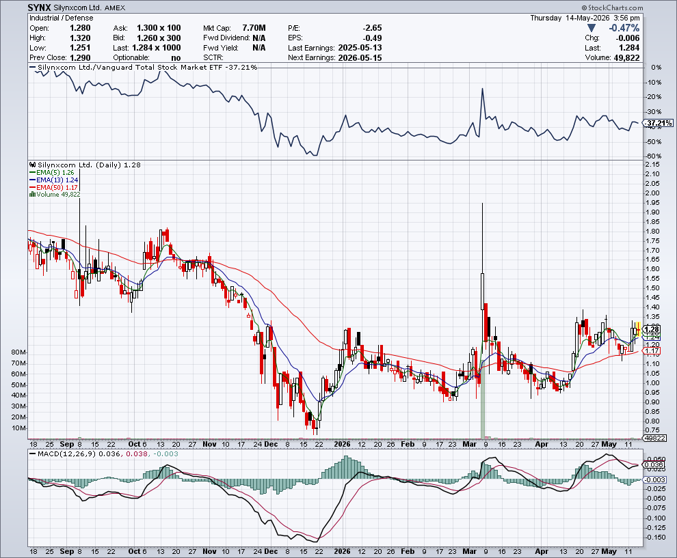The image size is (677, 558).
Task: Click the -0.150 MACD scale label
Action: tap(655, 538)
